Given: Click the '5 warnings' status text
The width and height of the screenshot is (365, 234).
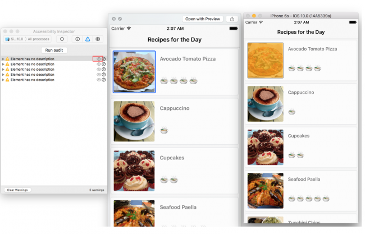Looking at the screenshot, I should click(x=97, y=190).
